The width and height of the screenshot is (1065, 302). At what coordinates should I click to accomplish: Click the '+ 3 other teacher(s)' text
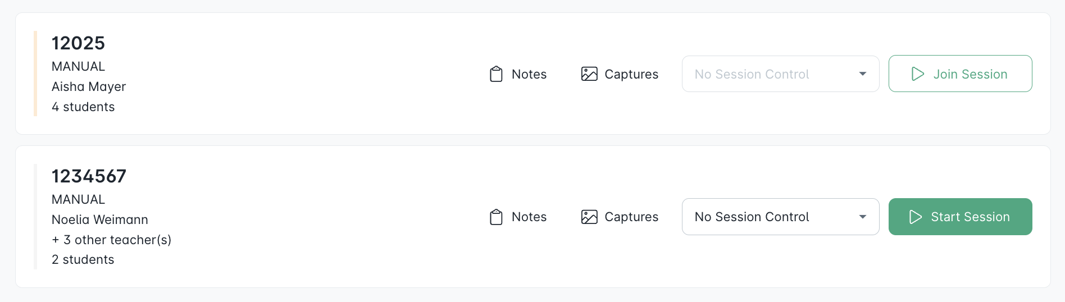(111, 240)
